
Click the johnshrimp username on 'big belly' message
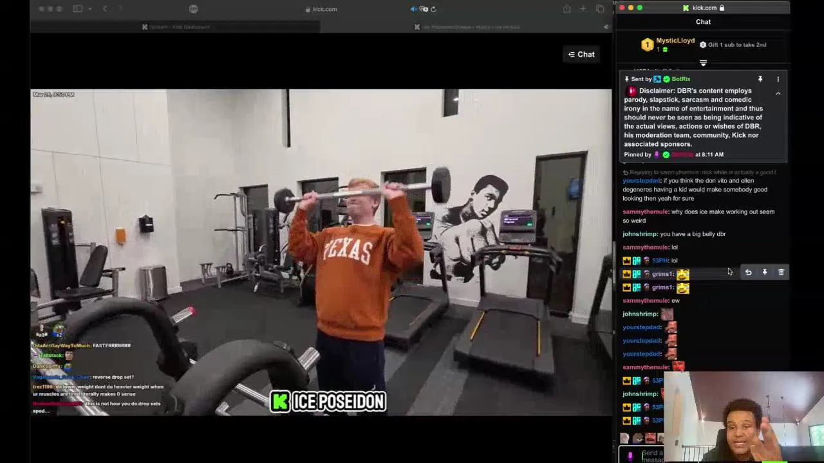pyautogui.click(x=640, y=234)
